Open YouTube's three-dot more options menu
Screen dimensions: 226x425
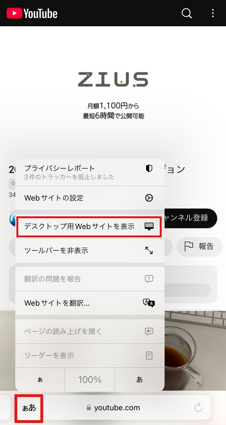tap(213, 13)
